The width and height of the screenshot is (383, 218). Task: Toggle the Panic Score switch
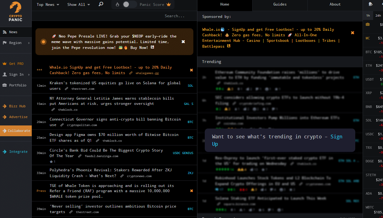[129, 4]
